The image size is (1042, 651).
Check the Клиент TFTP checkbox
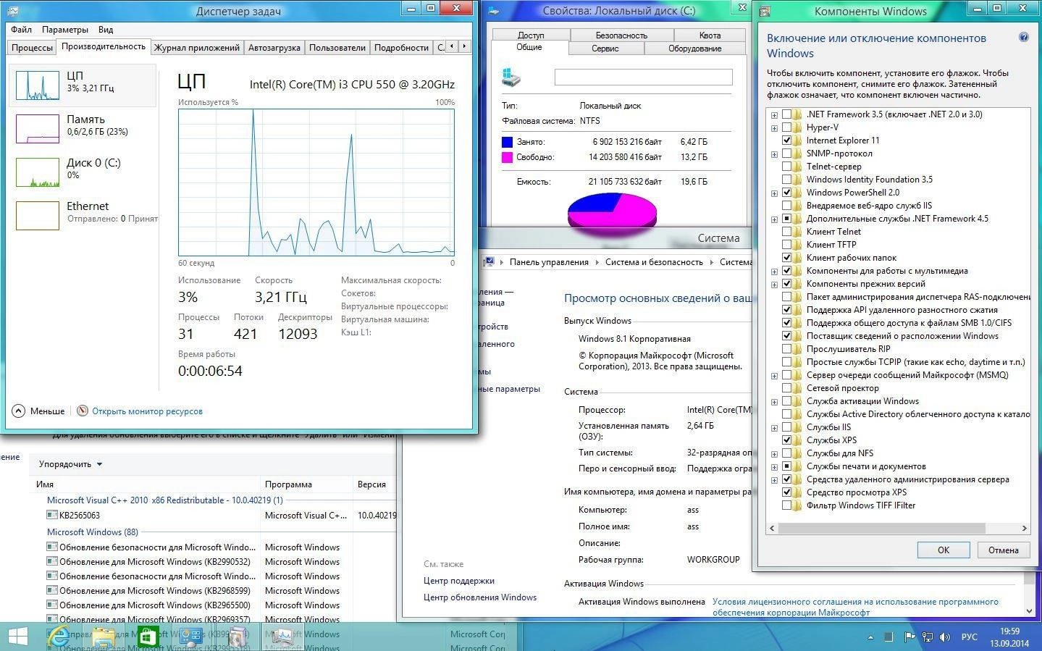click(786, 245)
